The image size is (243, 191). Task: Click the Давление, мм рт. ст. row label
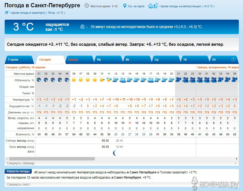tap(21, 112)
